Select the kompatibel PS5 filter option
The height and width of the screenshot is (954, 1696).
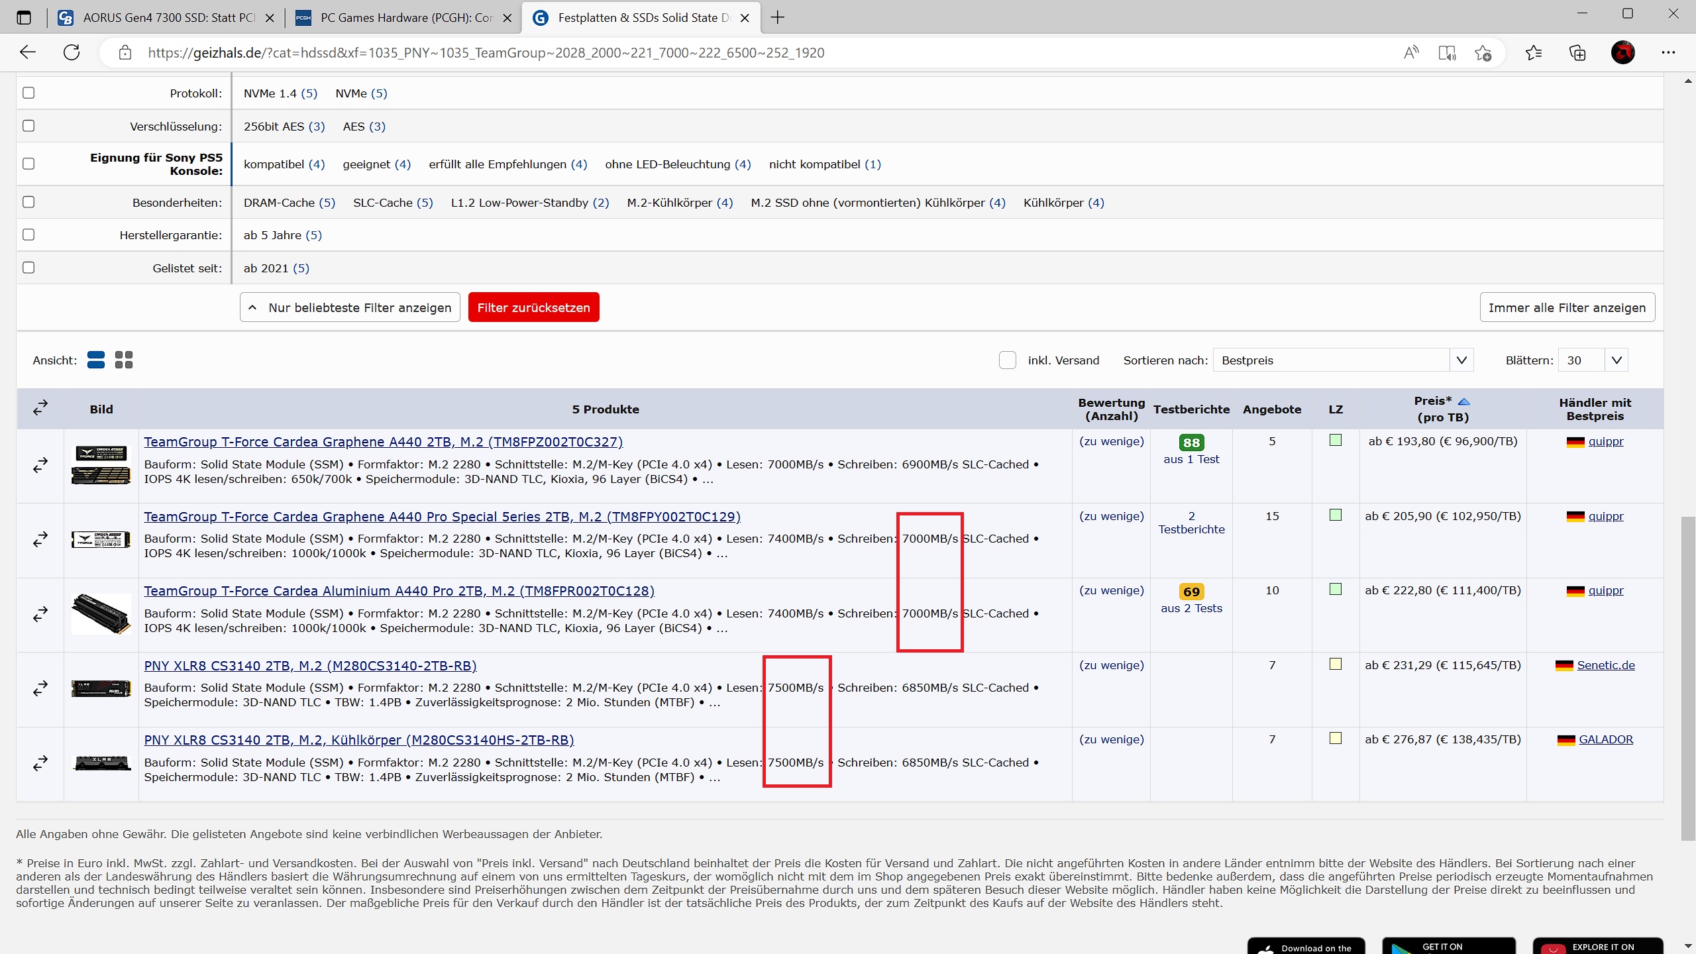pyautogui.click(x=284, y=164)
